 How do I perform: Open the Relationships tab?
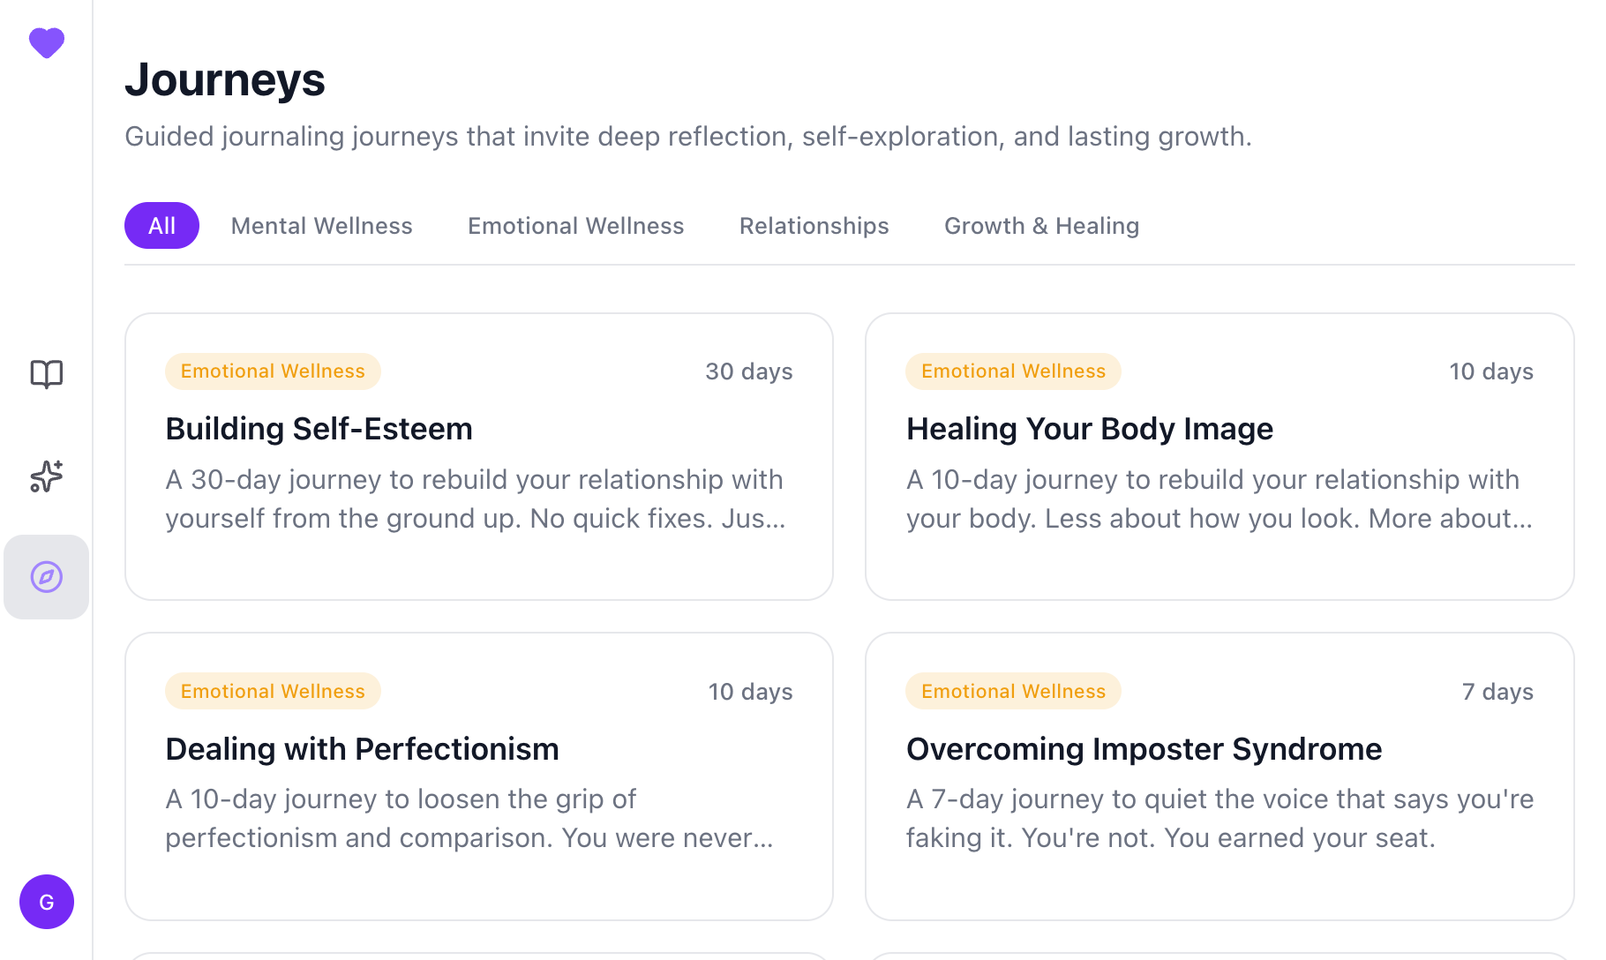click(814, 226)
